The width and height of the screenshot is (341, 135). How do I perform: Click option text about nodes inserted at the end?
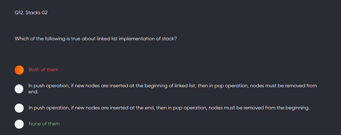coord(169,108)
